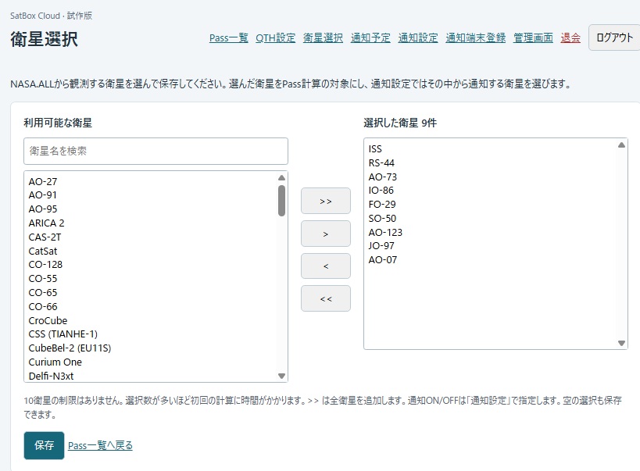Open the 通知予定 link

coord(370,38)
